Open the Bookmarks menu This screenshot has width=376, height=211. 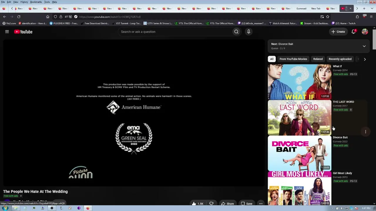[36, 2]
